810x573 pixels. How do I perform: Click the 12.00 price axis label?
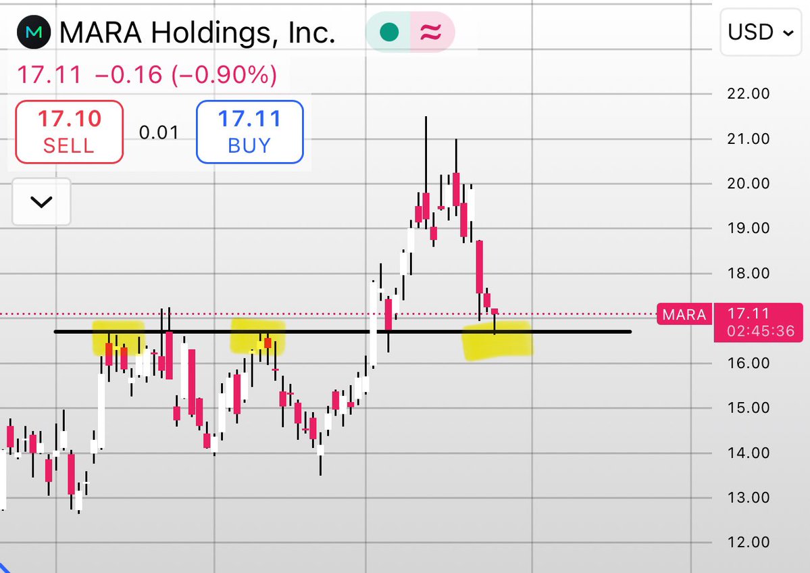(x=749, y=542)
